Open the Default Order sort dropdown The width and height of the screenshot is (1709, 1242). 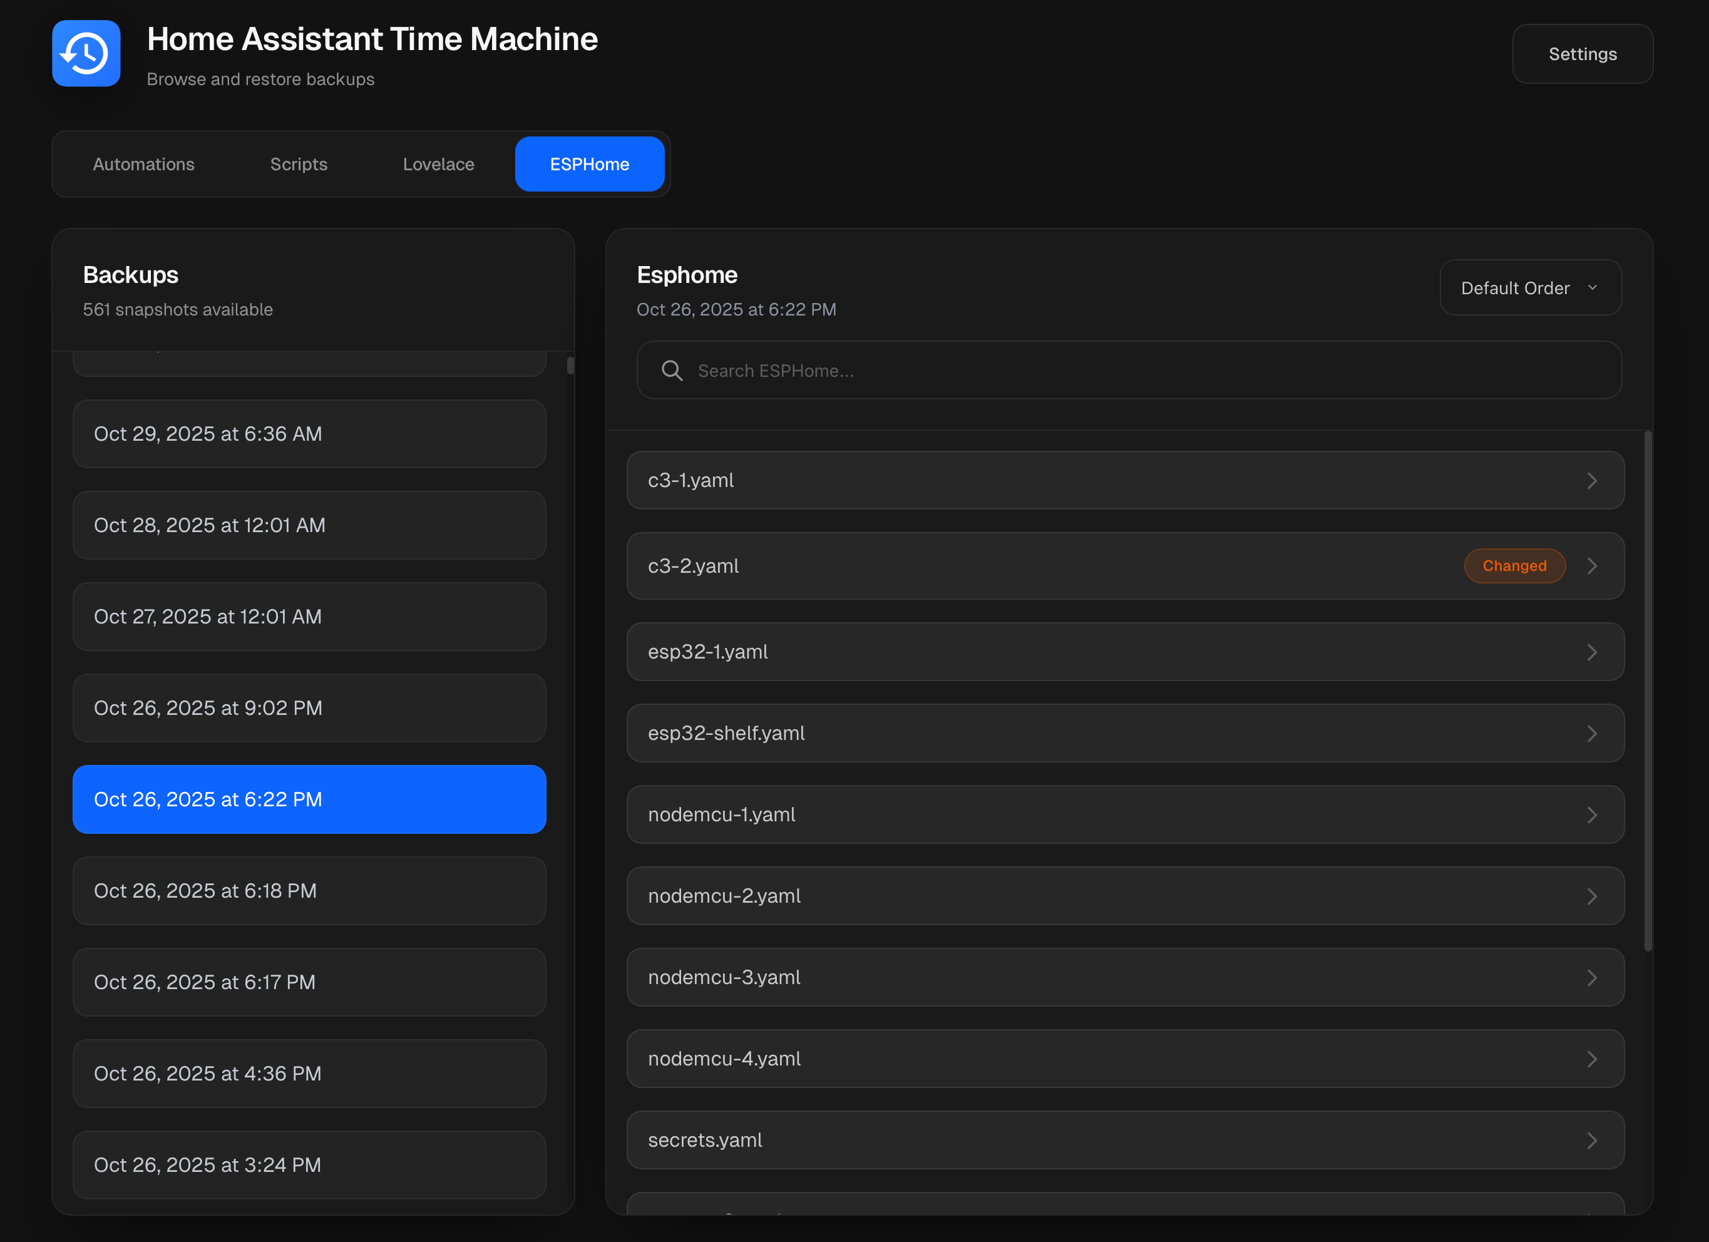pos(1530,288)
